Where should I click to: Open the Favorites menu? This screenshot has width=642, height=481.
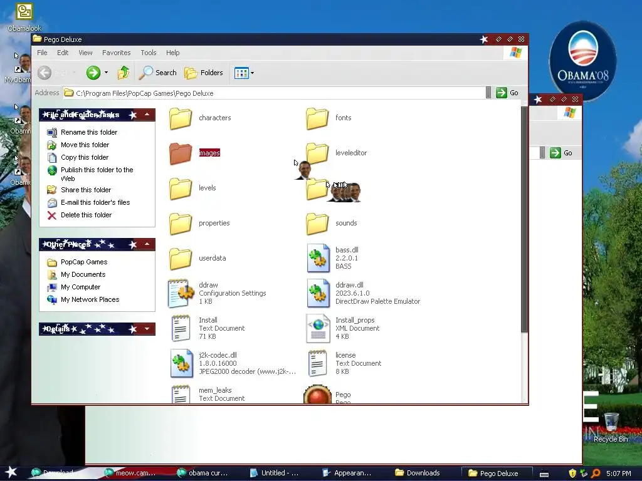coord(116,53)
